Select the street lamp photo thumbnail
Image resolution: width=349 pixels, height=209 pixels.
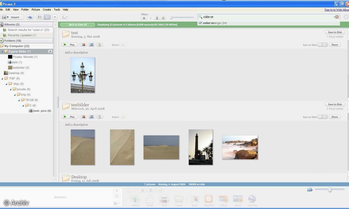[83, 75]
